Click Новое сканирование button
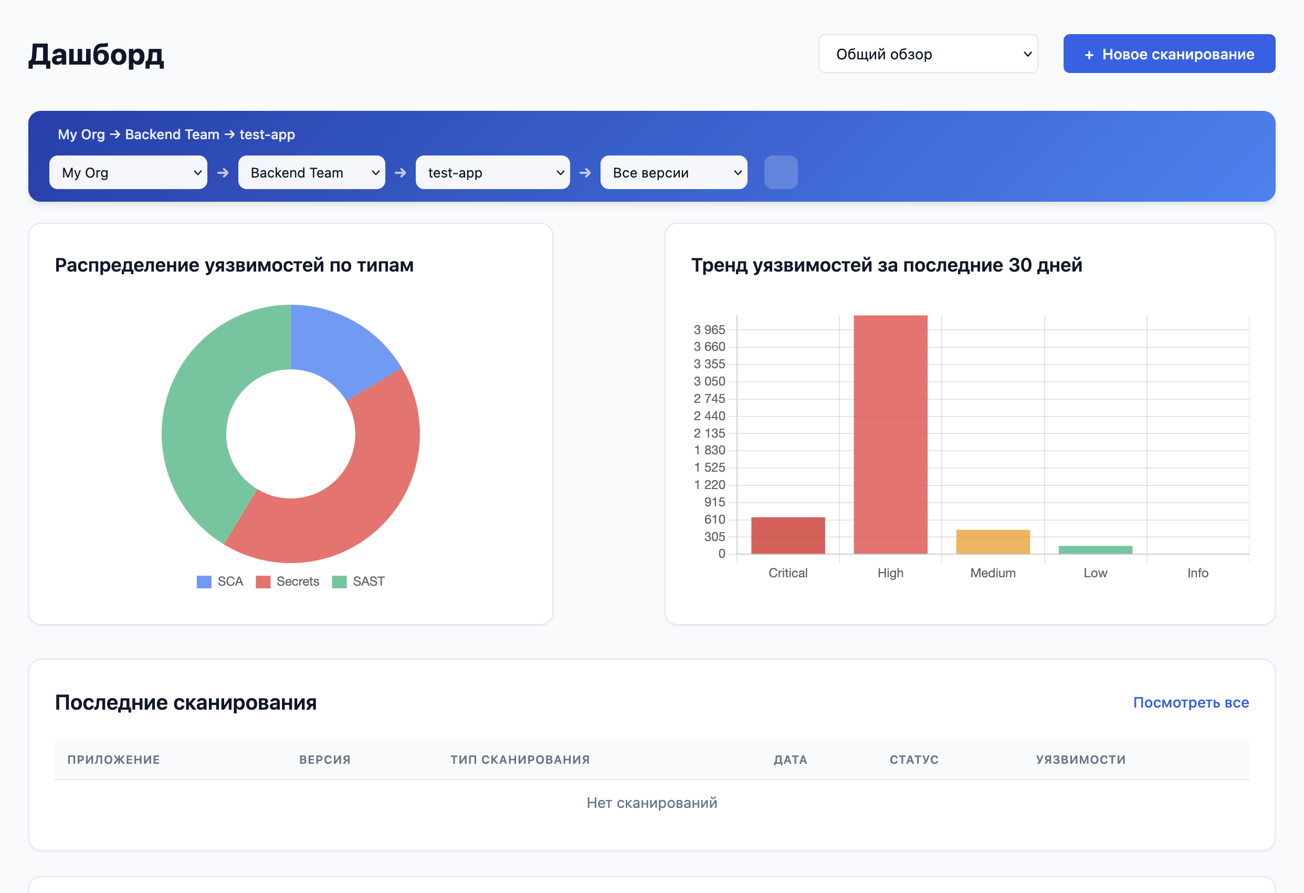Viewport: 1304px width, 893px height. click(1169, 54)
